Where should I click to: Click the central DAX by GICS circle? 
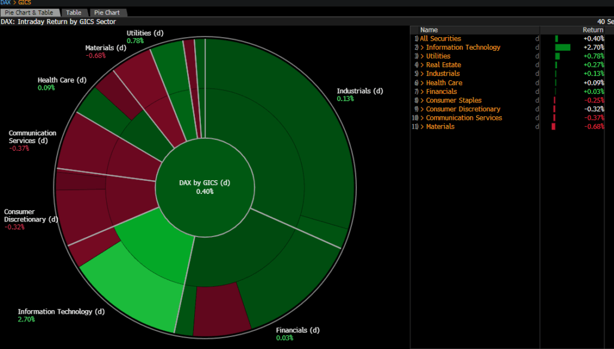[204, 187]
